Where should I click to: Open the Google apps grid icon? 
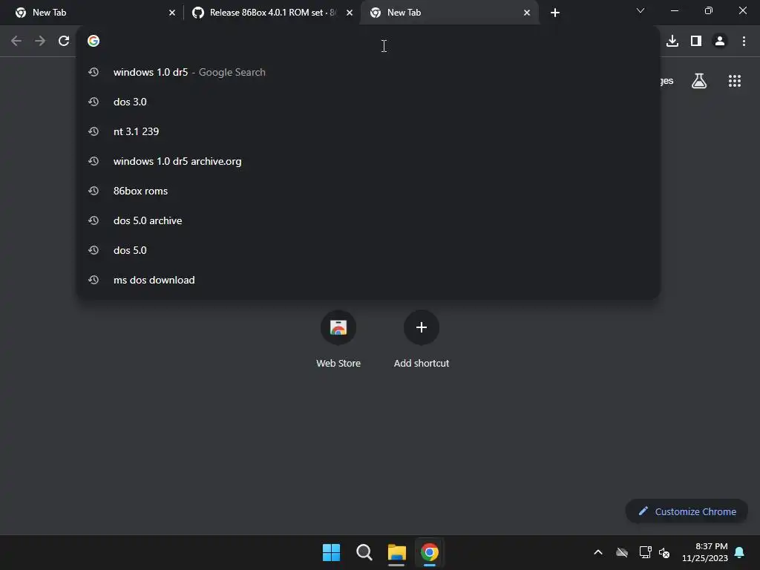(735, 81)
